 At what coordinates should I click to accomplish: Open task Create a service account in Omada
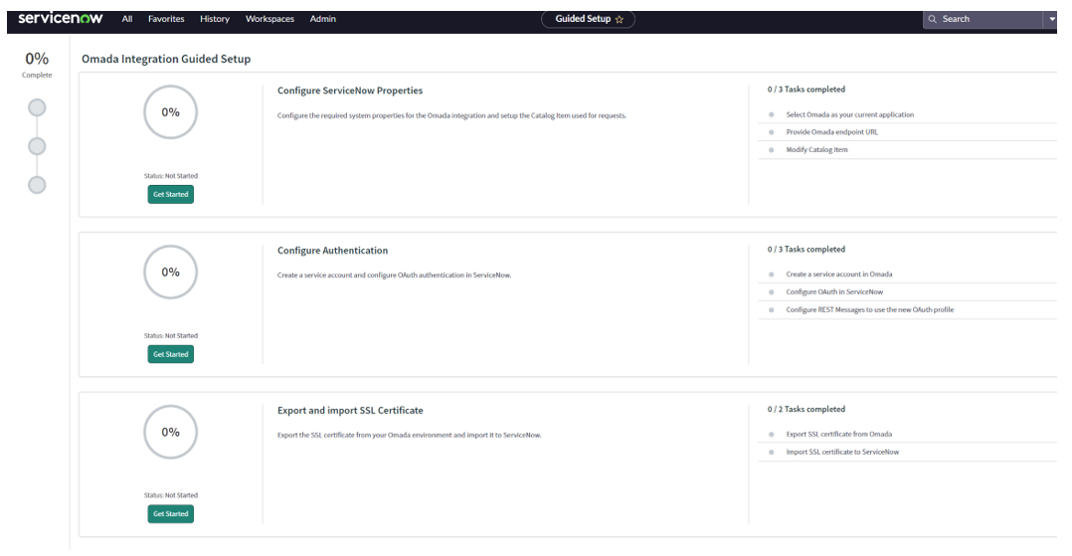click(x=839, y=275)
